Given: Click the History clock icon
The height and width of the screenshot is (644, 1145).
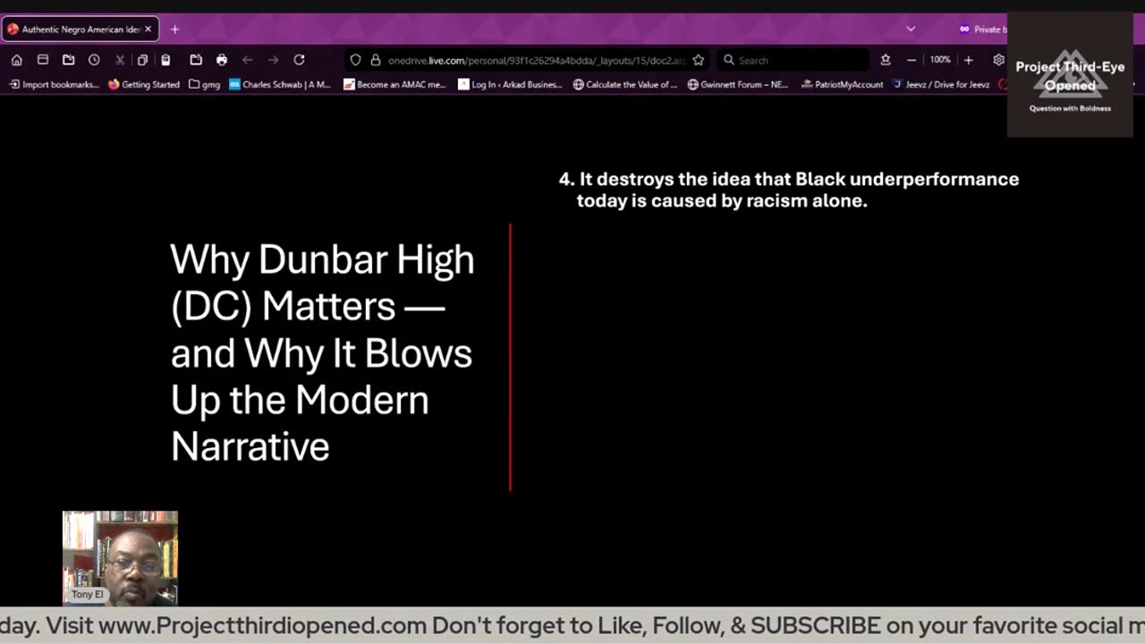Looking at the screenshot, I should pyautogui.click(x=94, y=60).
